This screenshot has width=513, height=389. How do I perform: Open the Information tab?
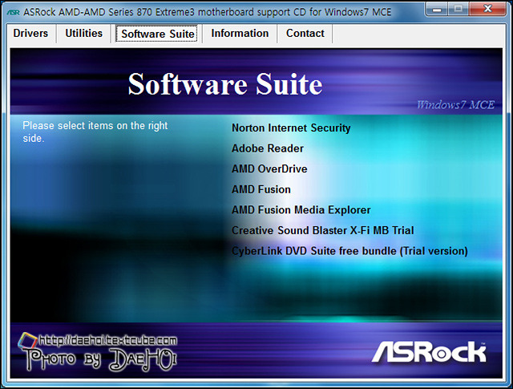point(240,34)
